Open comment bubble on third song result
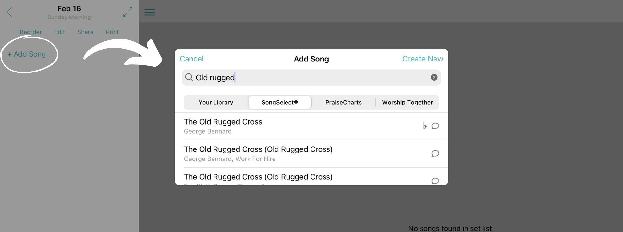Image resolution: width=623 pixels, height=232 pixels. (435, 181)
